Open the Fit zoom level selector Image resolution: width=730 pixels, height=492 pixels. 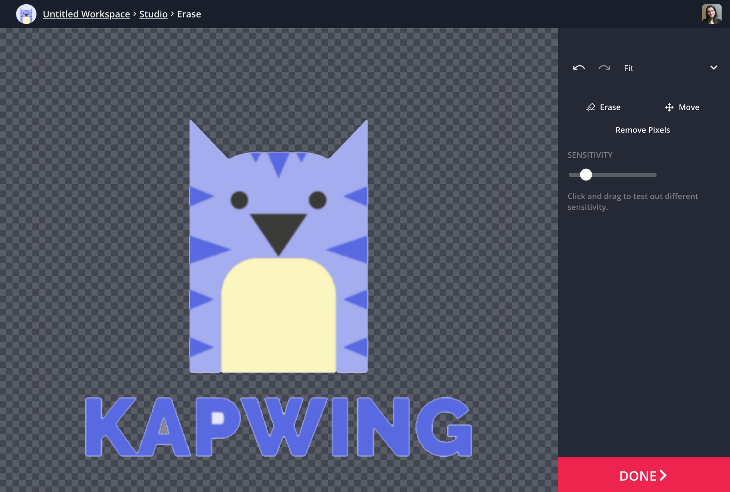click(629, 68)
